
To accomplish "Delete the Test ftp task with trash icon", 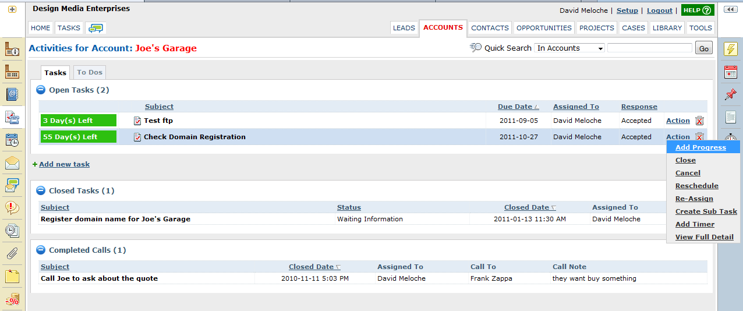I will pyautogui.click(x=699, y=121).
